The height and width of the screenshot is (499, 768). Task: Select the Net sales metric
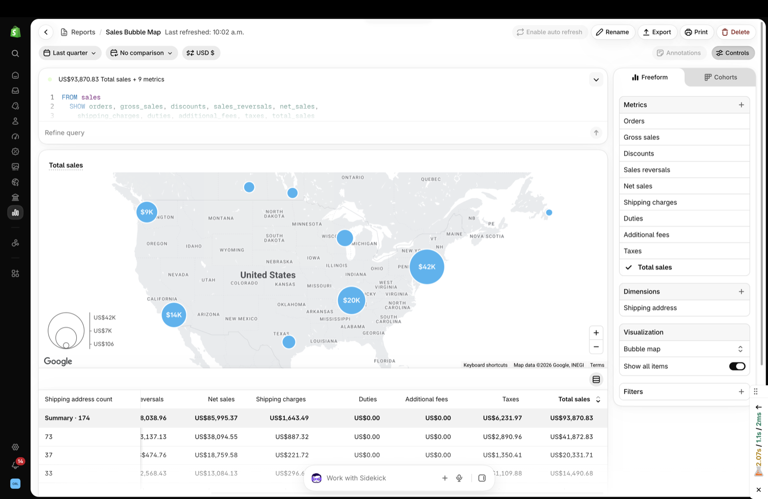685,186
